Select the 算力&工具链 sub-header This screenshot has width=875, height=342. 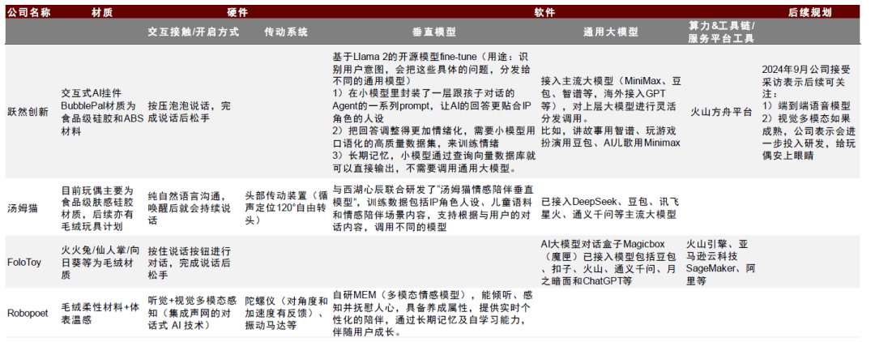pos(720,32)
